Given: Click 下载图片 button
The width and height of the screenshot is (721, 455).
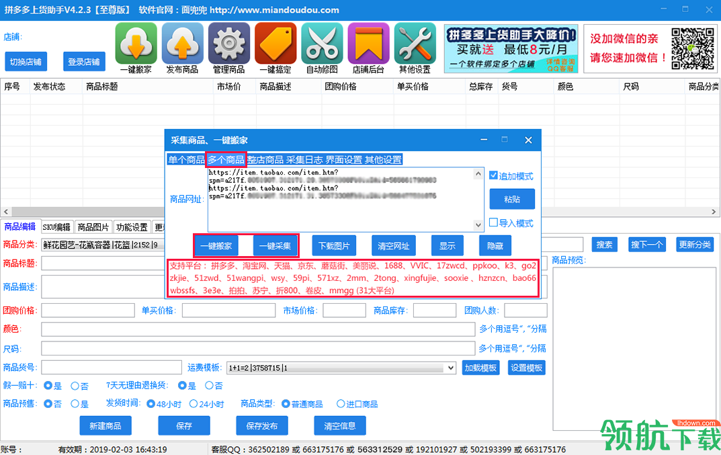Looking at the screenshot, I should [334, 246].
